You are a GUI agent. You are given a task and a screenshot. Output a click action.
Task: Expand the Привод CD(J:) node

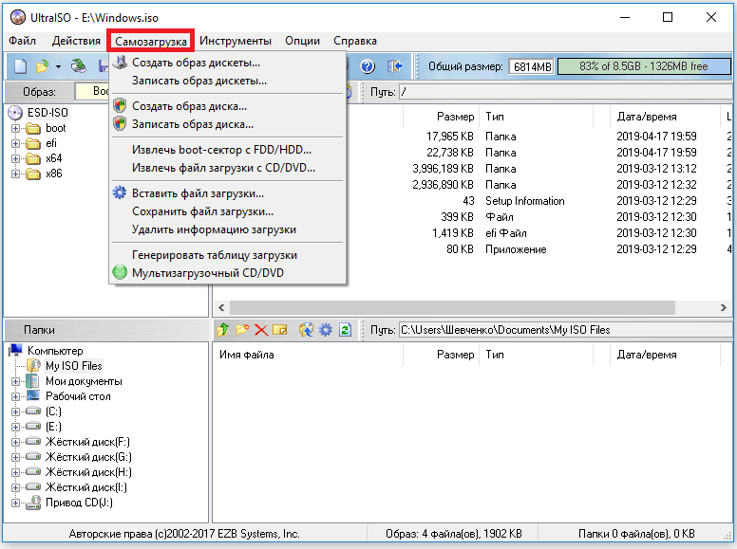pos(15,503)
